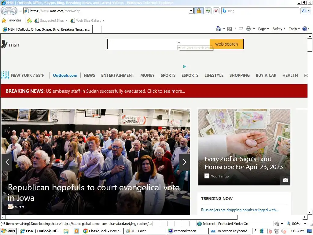Image resolution: width=313 pixels, height=235 pixels.
Task: Click the browser Forward arrow button
Action: 13,11
